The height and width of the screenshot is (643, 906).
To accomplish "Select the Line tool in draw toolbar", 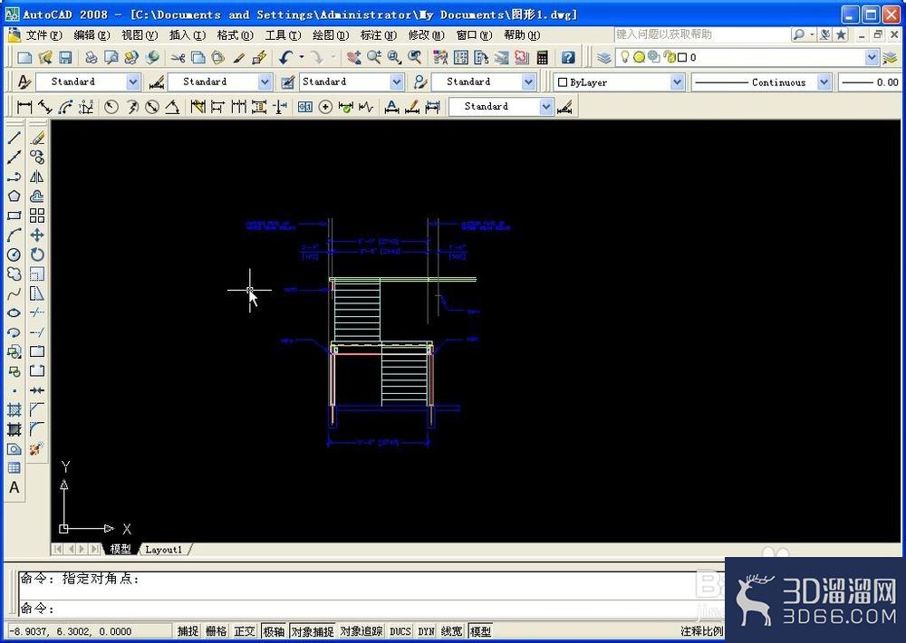I will (14, 138).
